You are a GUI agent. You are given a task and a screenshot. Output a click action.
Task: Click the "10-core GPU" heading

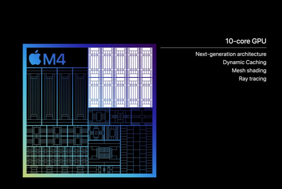pos(245,41)
